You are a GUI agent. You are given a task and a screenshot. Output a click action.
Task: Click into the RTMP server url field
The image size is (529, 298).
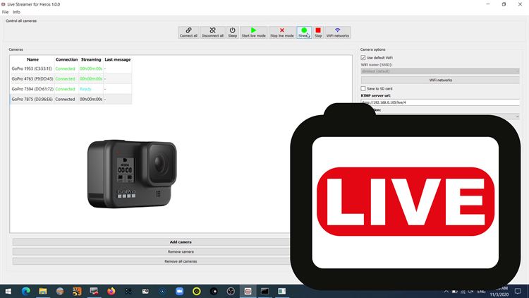point(440,102)
